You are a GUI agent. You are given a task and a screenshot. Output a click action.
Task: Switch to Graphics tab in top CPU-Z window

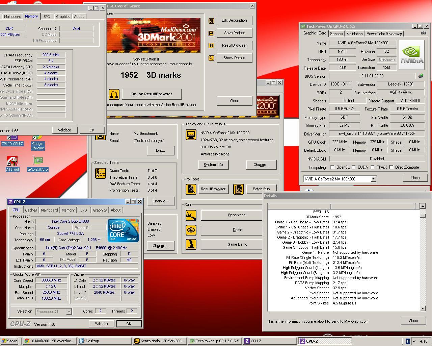(x=63, y=17)
